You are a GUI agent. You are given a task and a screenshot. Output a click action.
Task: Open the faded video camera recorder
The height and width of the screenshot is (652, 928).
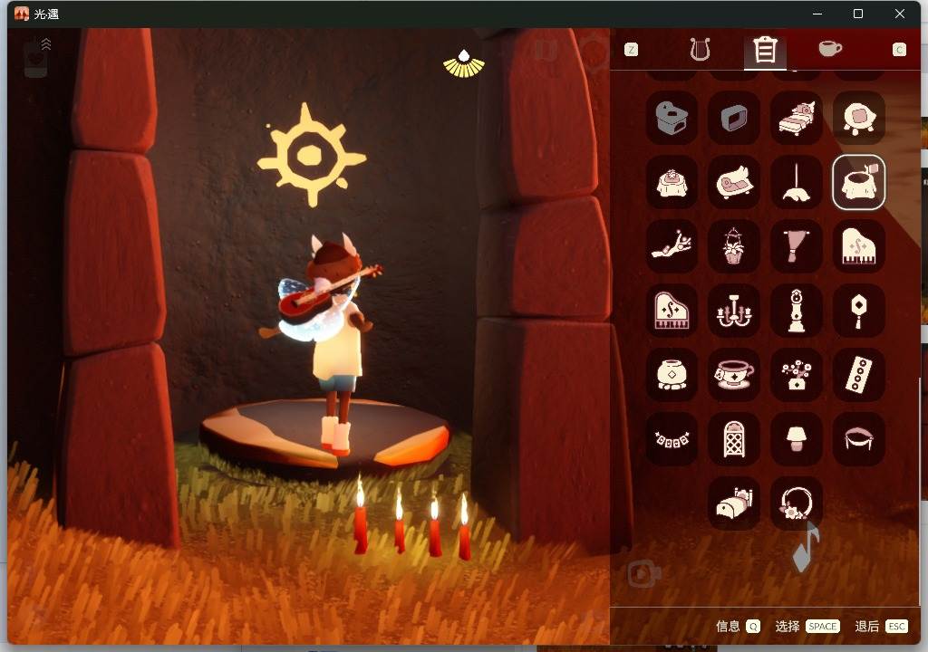coord(643,573)
